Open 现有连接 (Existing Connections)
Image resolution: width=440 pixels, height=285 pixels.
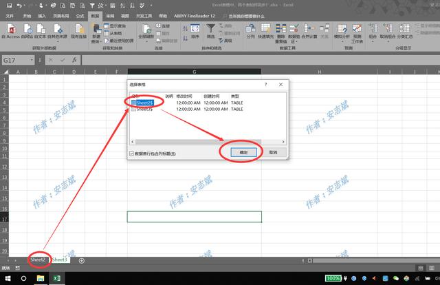(x=78, y=31)
